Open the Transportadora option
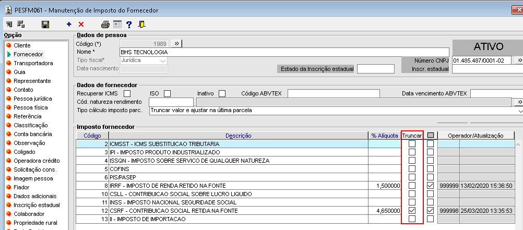The height and width of the screenshot is (230, 523). [33, 63]
